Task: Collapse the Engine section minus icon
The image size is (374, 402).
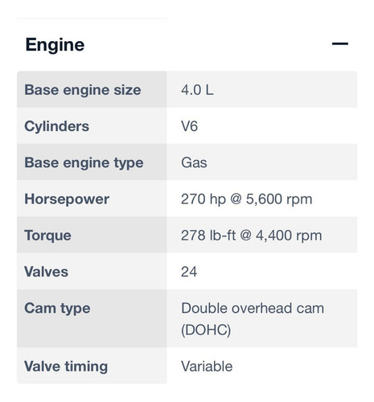Action: pos(339,43)
